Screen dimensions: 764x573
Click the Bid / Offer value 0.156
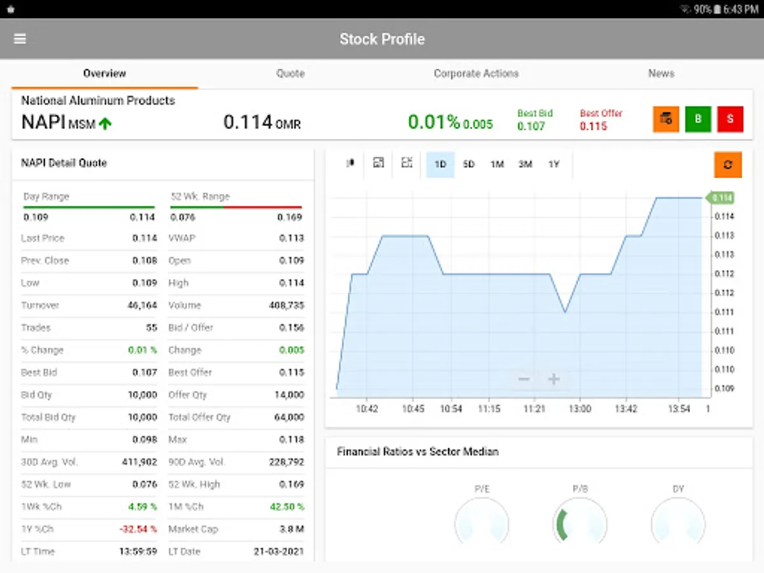pyautogui.click(x=292, y=328)
